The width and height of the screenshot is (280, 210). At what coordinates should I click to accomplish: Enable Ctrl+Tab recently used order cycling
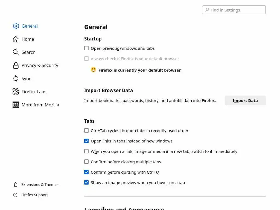pos(86,131)
